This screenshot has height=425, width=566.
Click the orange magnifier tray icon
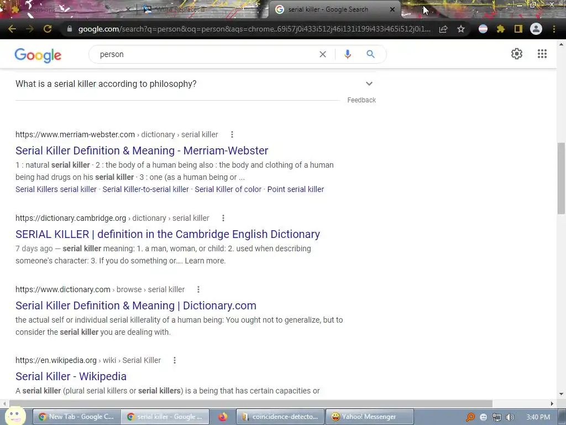[470, 417]
